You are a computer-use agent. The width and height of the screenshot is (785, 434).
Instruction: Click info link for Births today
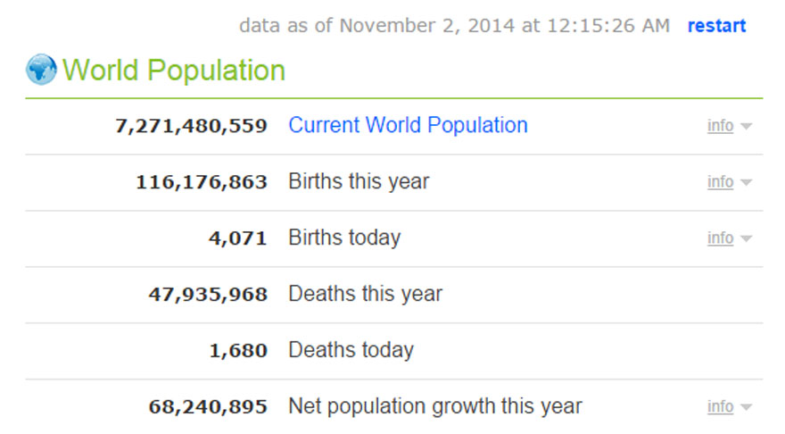pos(720,238)
